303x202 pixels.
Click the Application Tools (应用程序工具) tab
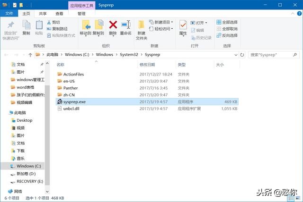(x=81, y=6)
